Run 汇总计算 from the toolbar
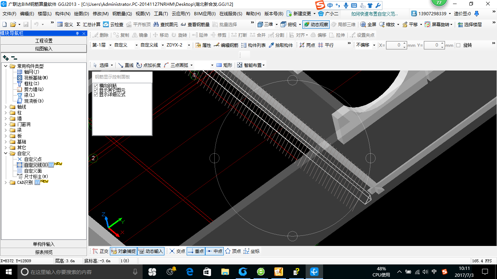This screenshot has width=497, height=279. coord(88,24)
